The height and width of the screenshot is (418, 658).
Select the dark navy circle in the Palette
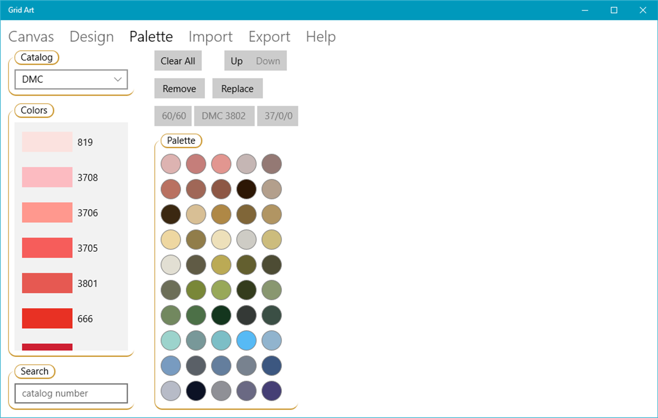[x=196, y=391]
